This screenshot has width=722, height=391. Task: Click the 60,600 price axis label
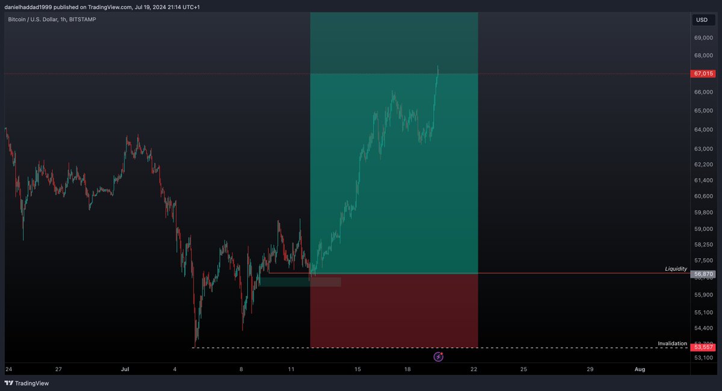703,196
